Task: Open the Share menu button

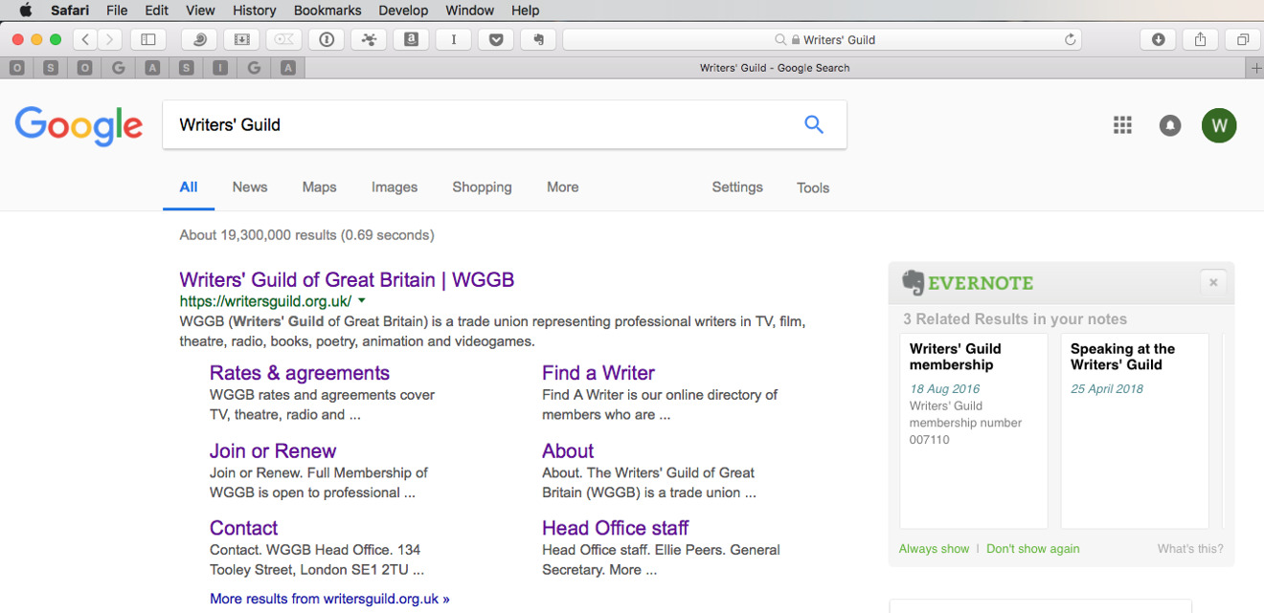Action: click(x=1200, y=39)
